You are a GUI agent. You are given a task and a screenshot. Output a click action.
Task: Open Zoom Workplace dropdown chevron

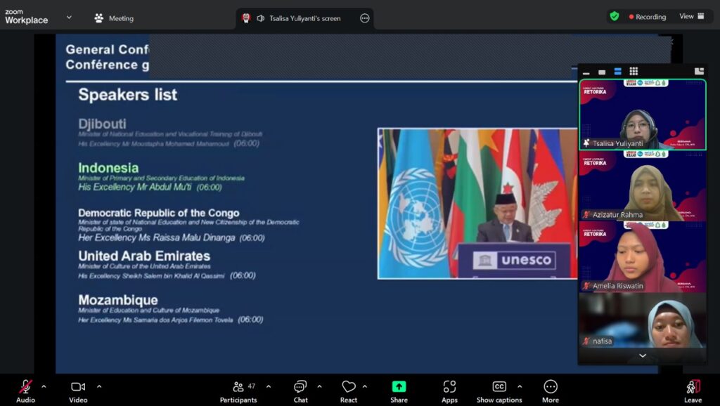coord(69,18)
